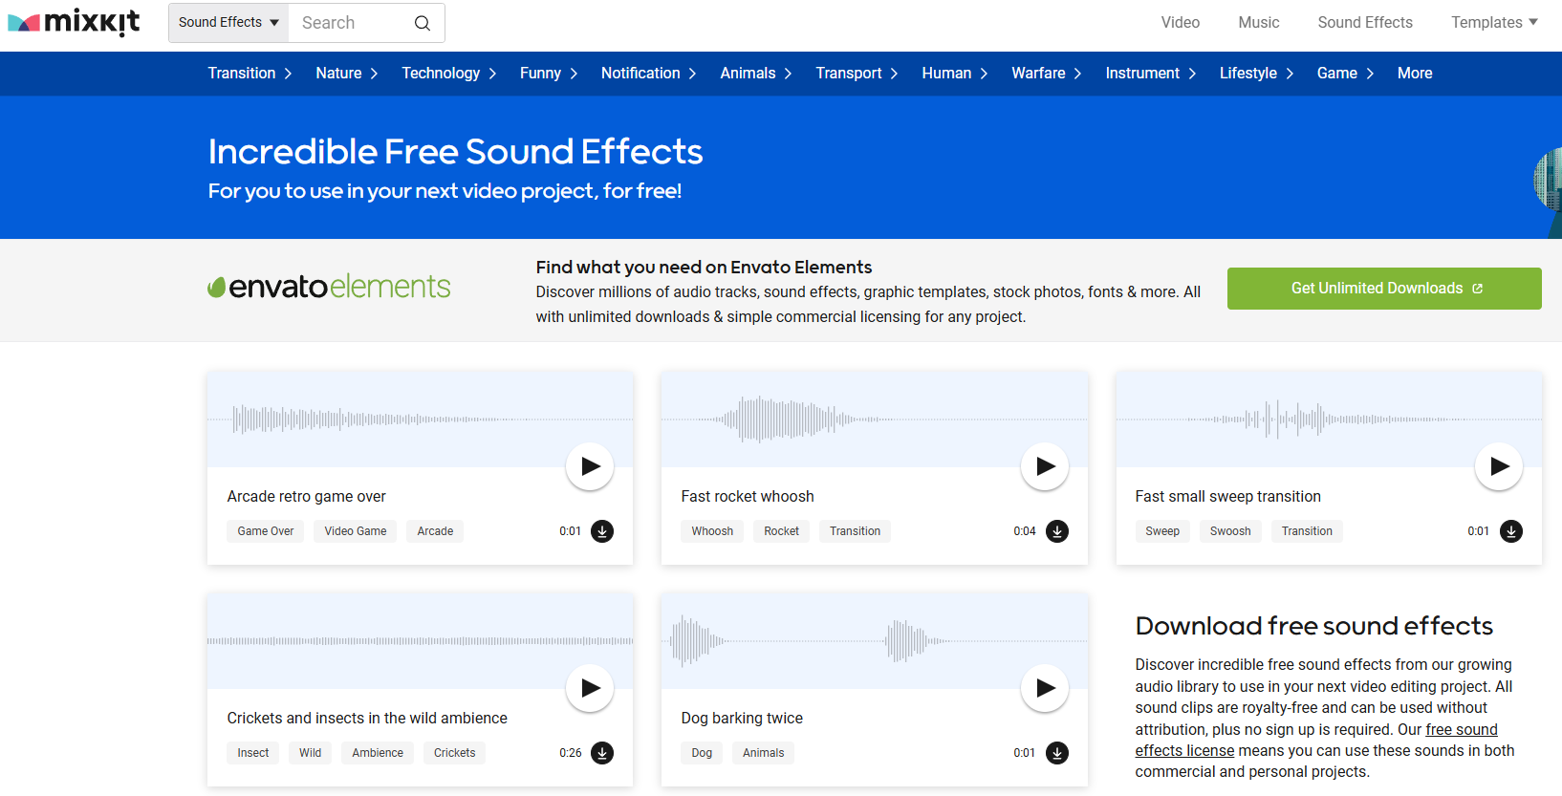Open the free sound effects license link
This screenshot has width=1562, height=796.
click(x=1316, y=741)
